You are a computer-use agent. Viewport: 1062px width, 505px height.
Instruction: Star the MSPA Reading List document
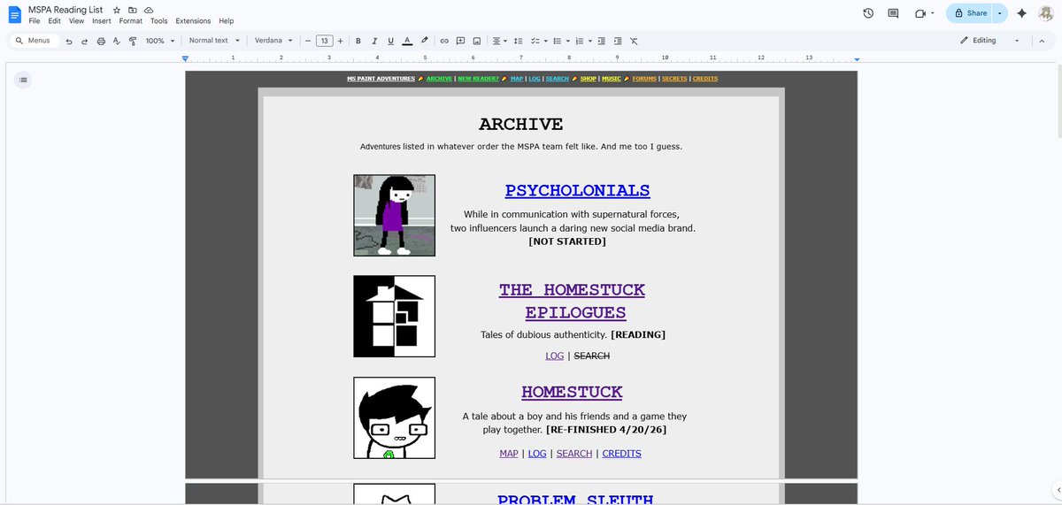[116, 10]
